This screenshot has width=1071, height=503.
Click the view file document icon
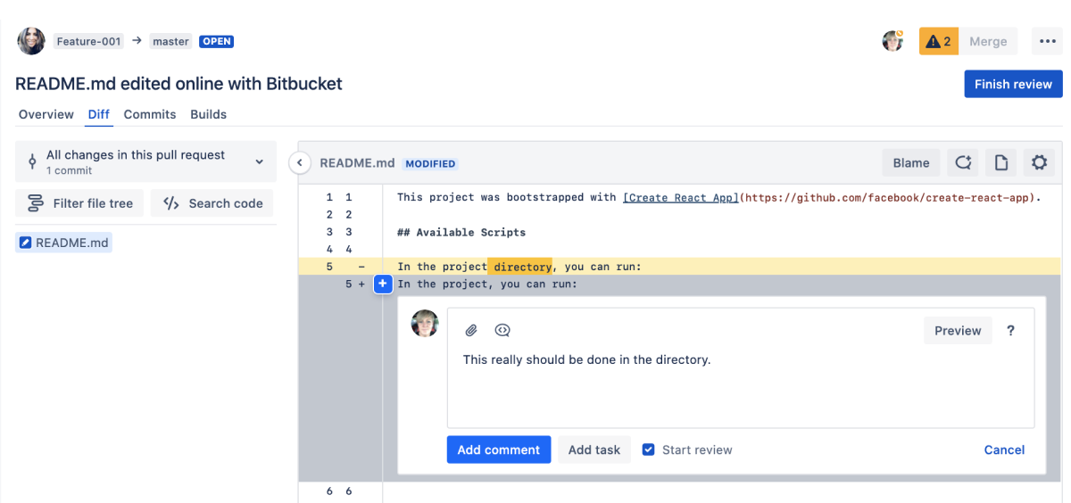[x=1001, y=162]
